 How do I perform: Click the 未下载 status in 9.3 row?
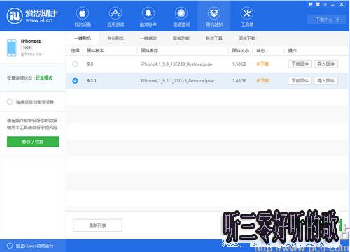click(x=262, y=64)
